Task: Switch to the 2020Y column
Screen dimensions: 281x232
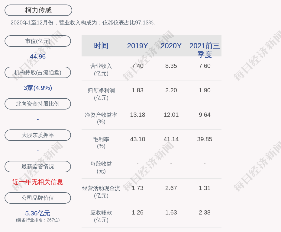Action: [x=171, y=46]
